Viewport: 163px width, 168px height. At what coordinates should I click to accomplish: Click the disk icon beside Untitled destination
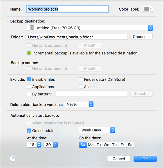coord(32,28)
